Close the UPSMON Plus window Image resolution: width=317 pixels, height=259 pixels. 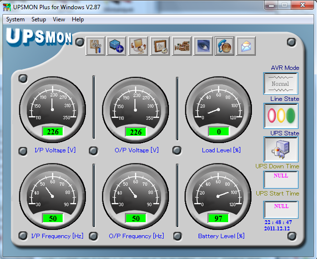[x=302, y=5]
